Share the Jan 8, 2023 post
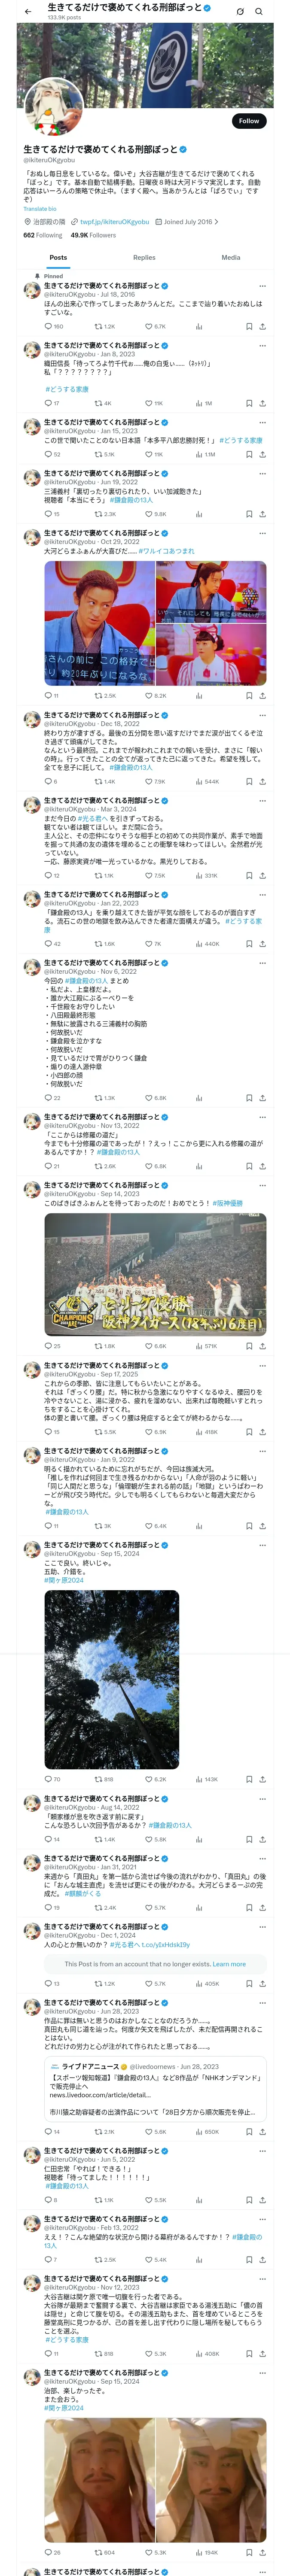 [x=263, y=403]
